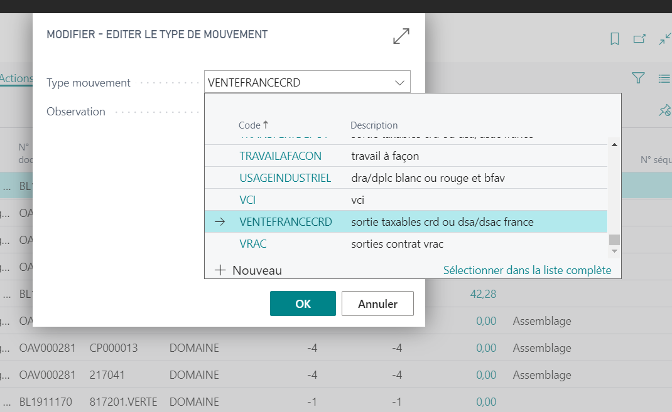Click the BL1911170 document number
Screen dimensions: 672x412
coord(45,402)
